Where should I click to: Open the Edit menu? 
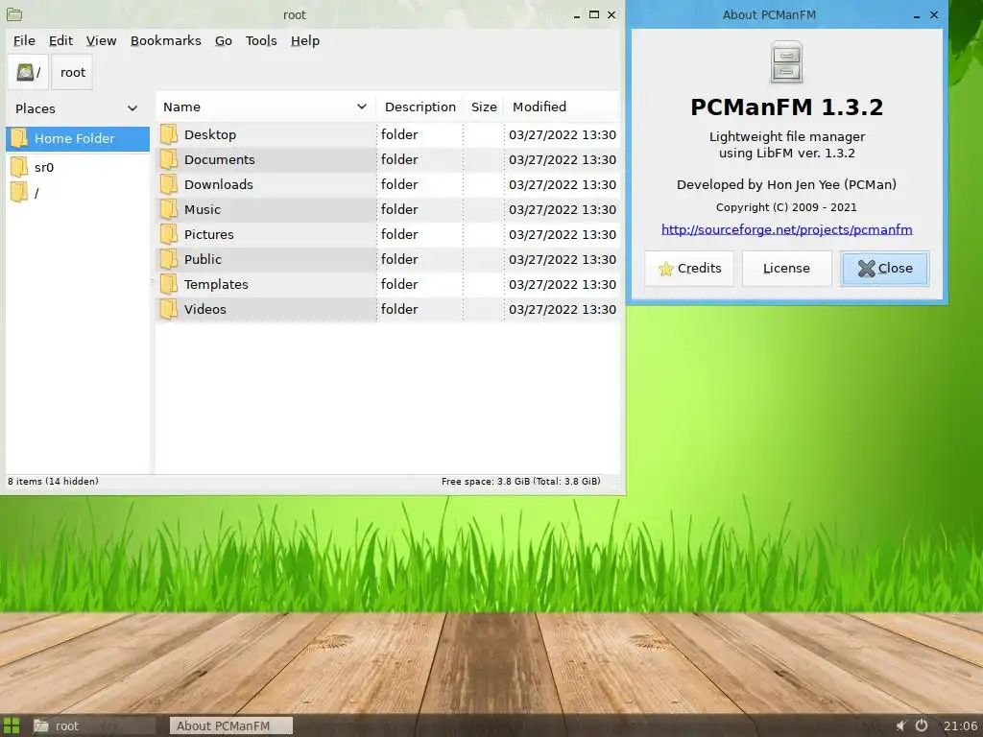[60, 40]
